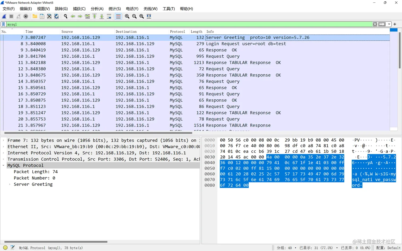Image resolution: width=402 pixels, height=251 pixels.
Task: Select the packet 14 Request Query row
Action: (x=106, y=81)
